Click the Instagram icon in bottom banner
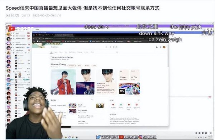The width and height of the screenshot is (215, 140). pyautogui.click(x=140, y=137)
